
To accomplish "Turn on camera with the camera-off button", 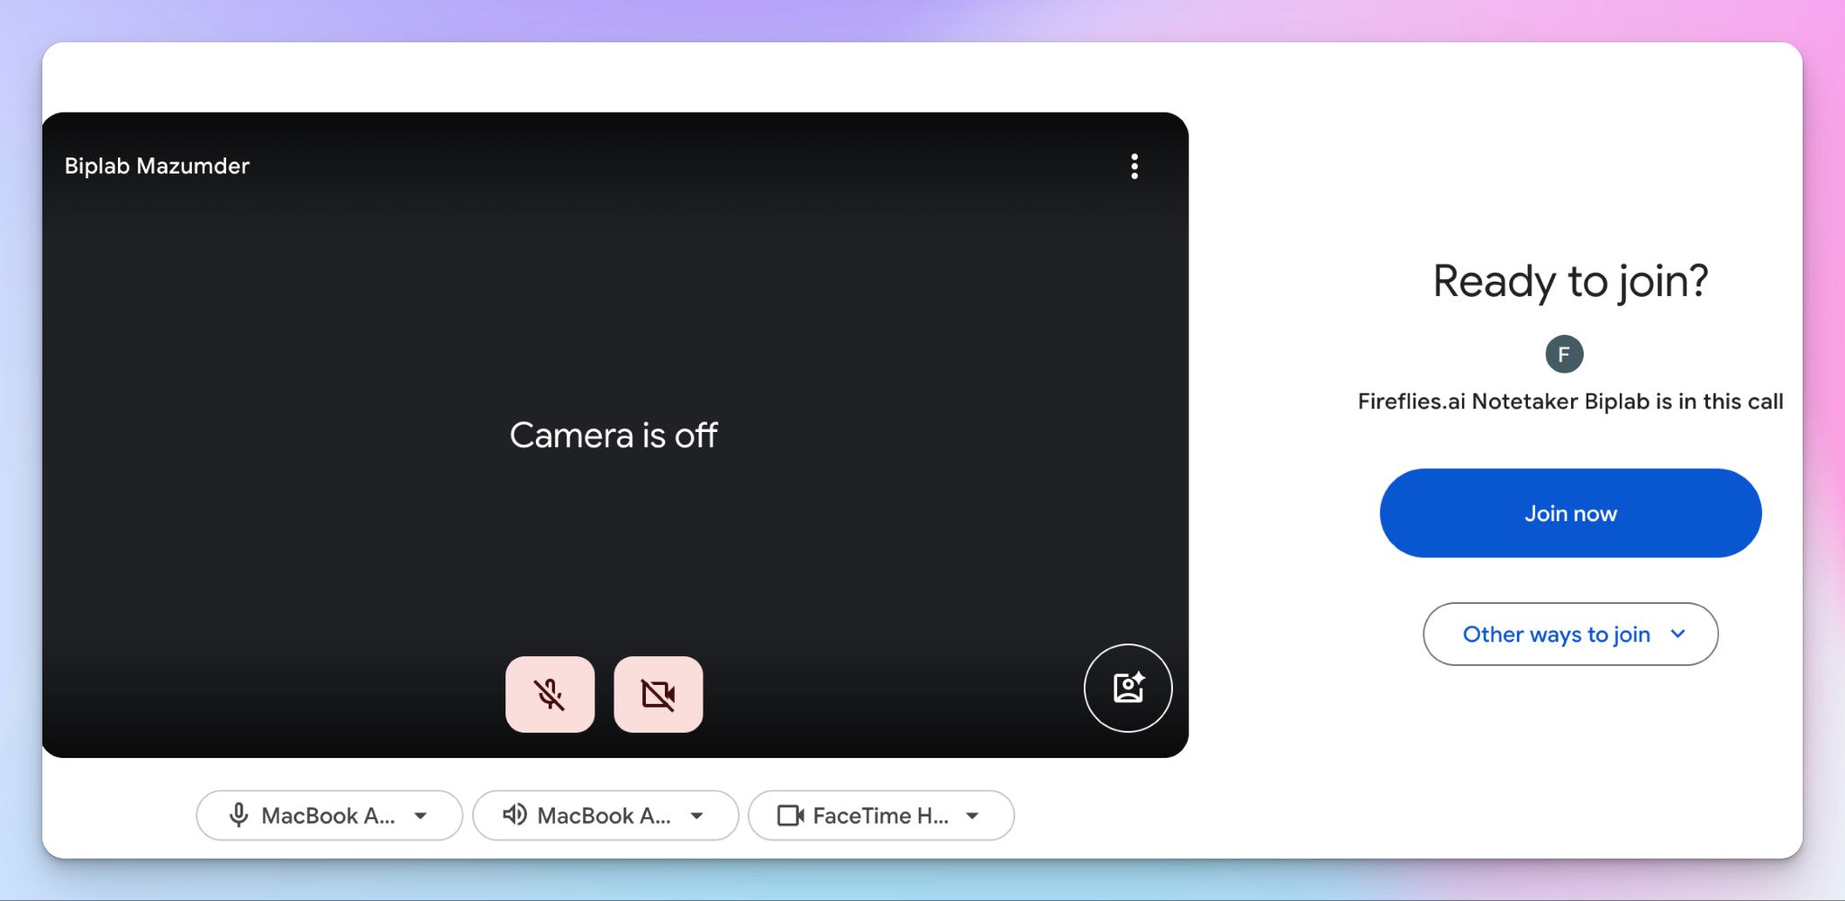I will (x=659, y=694).
